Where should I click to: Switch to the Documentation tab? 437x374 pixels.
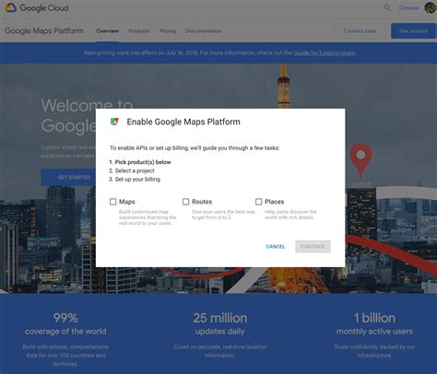[204, 31]
